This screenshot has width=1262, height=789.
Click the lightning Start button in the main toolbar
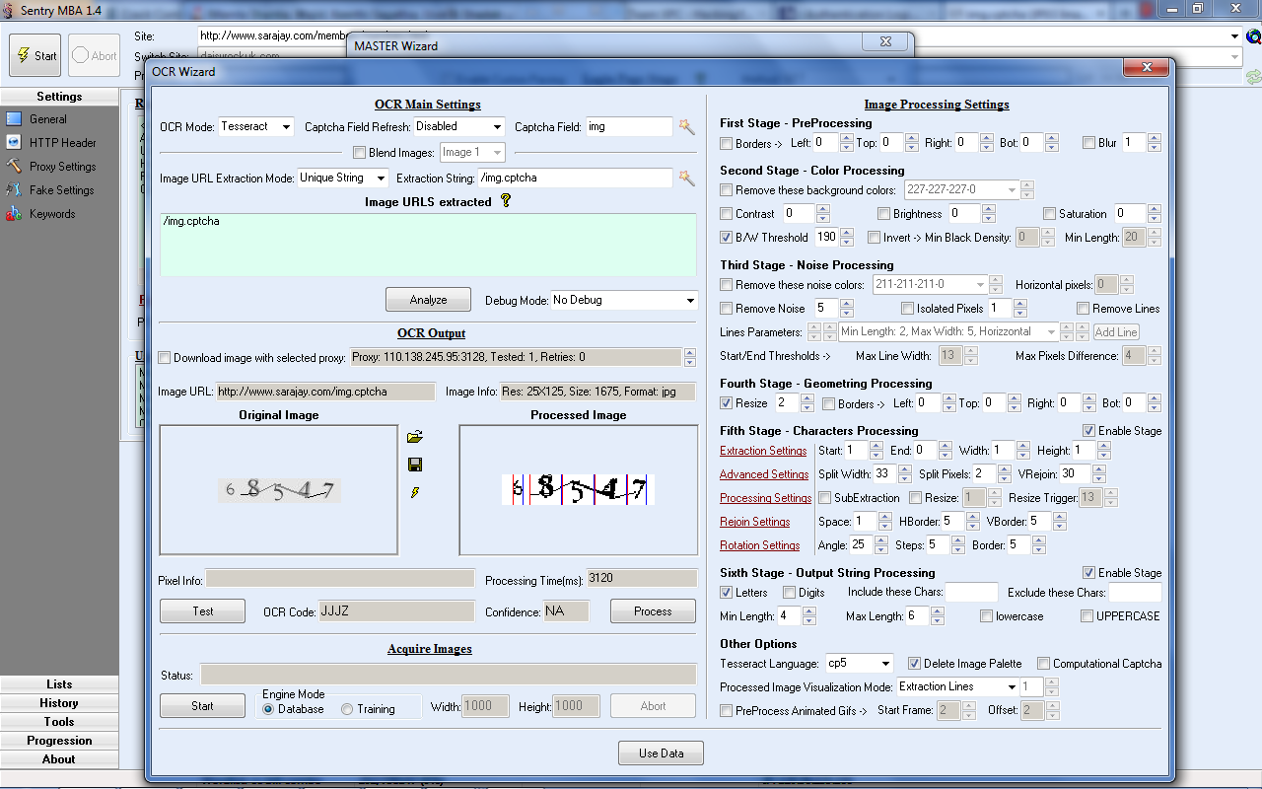[x=35, y=55]
